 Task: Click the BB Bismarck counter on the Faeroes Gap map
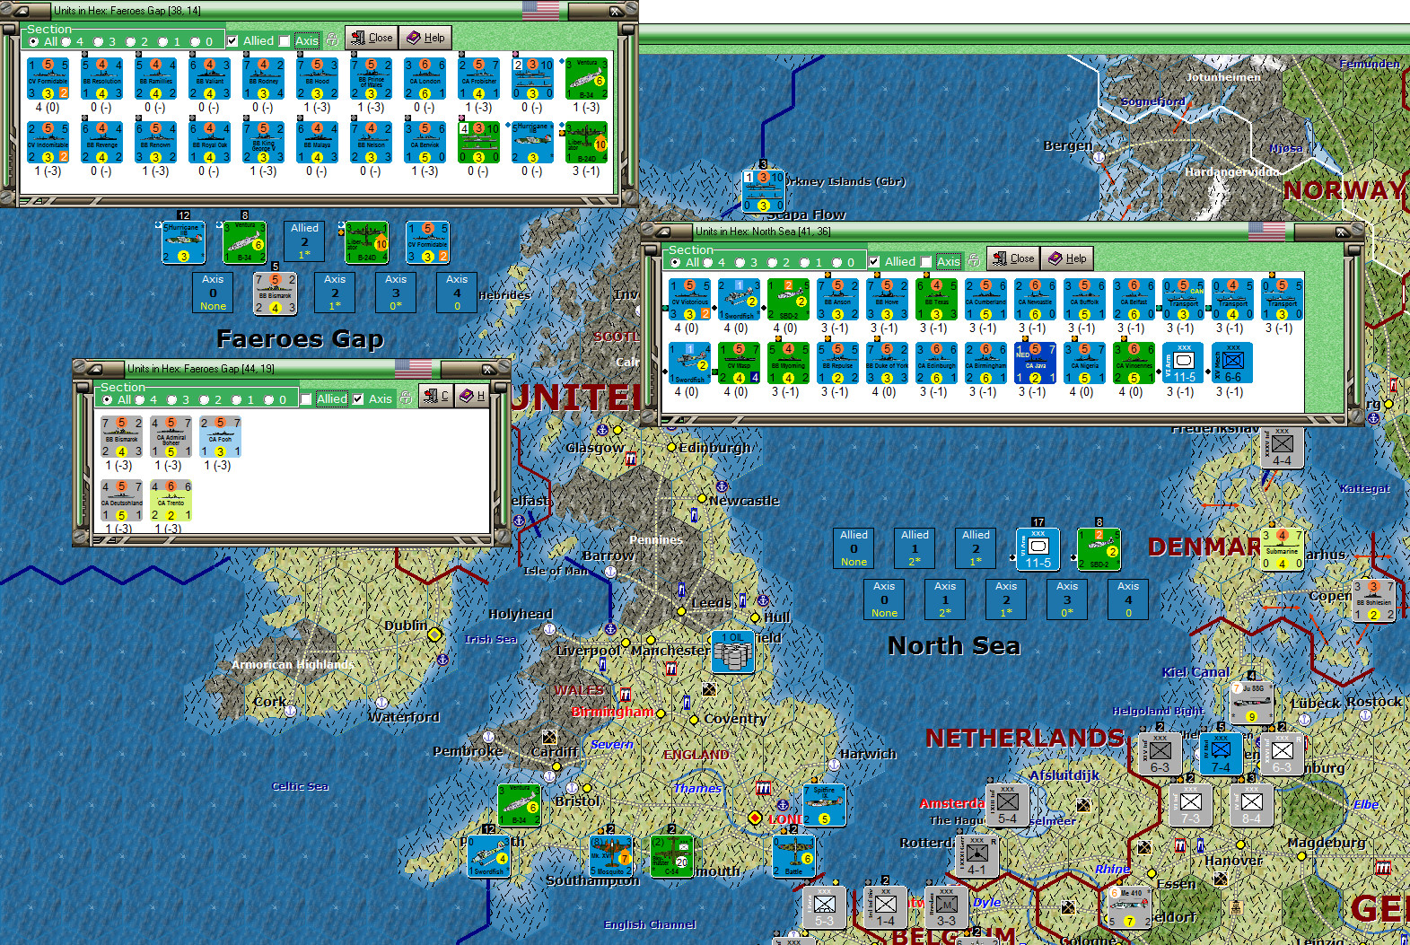[275, 293]
